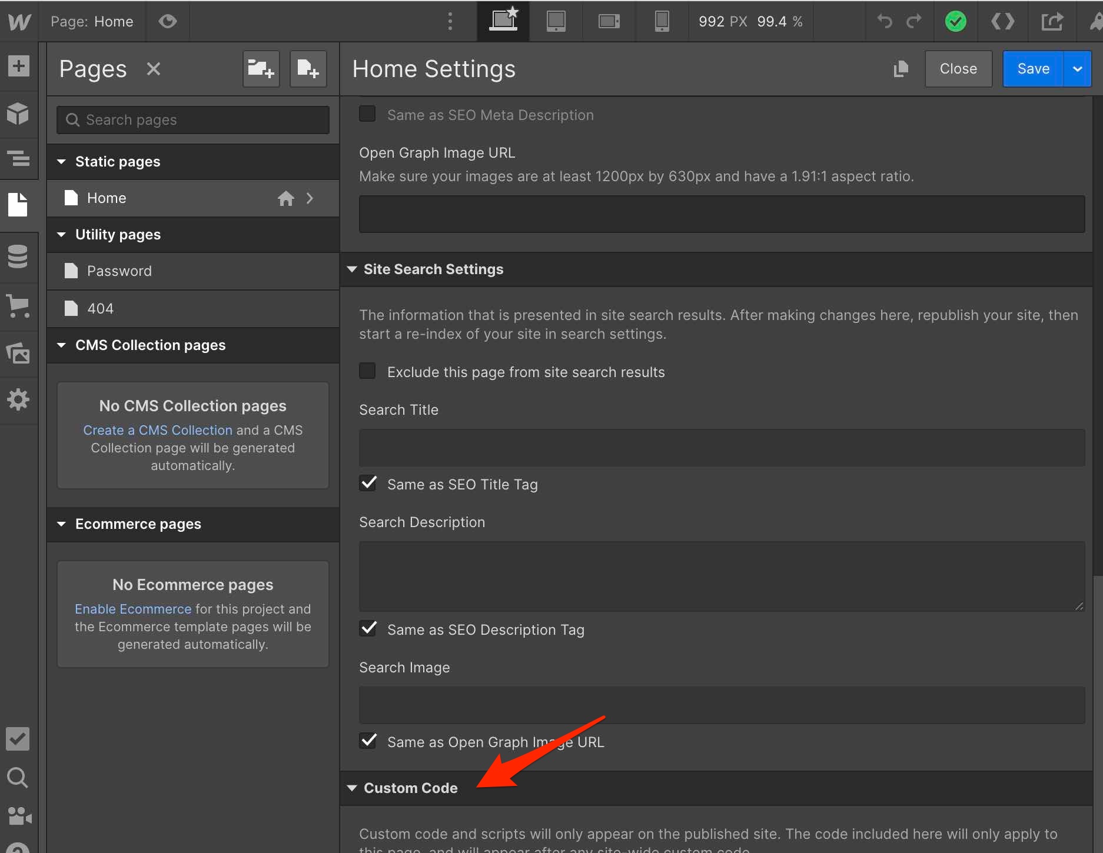Follow the Create a CMS Collection link
This screenshot has width=1103, height=853.
158,430
